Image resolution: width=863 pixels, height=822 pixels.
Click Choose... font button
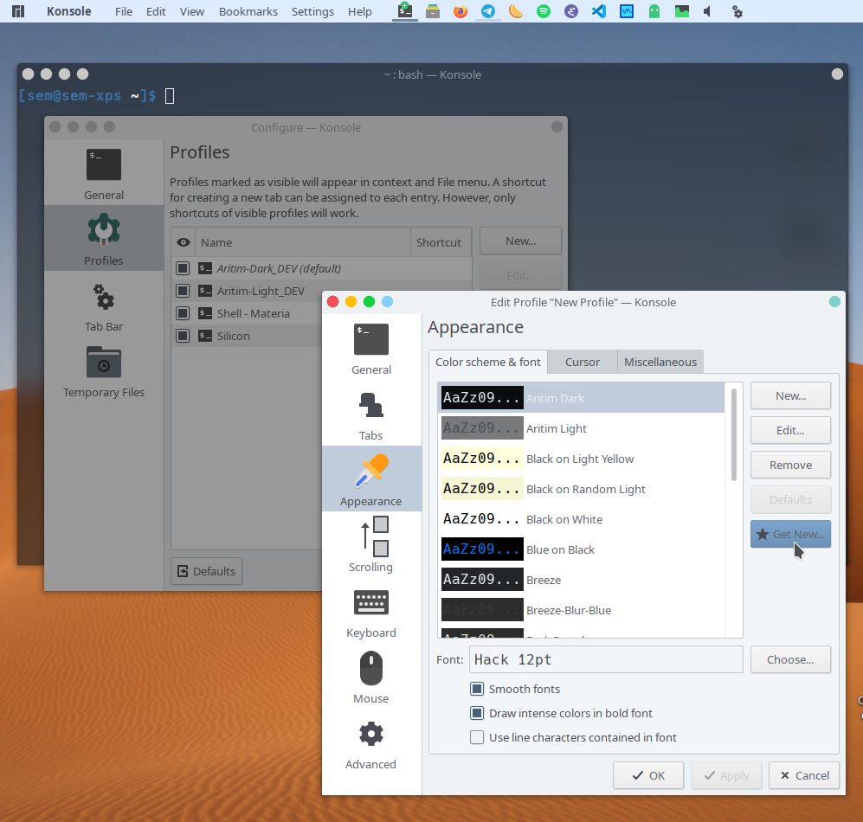click(790, 659)
